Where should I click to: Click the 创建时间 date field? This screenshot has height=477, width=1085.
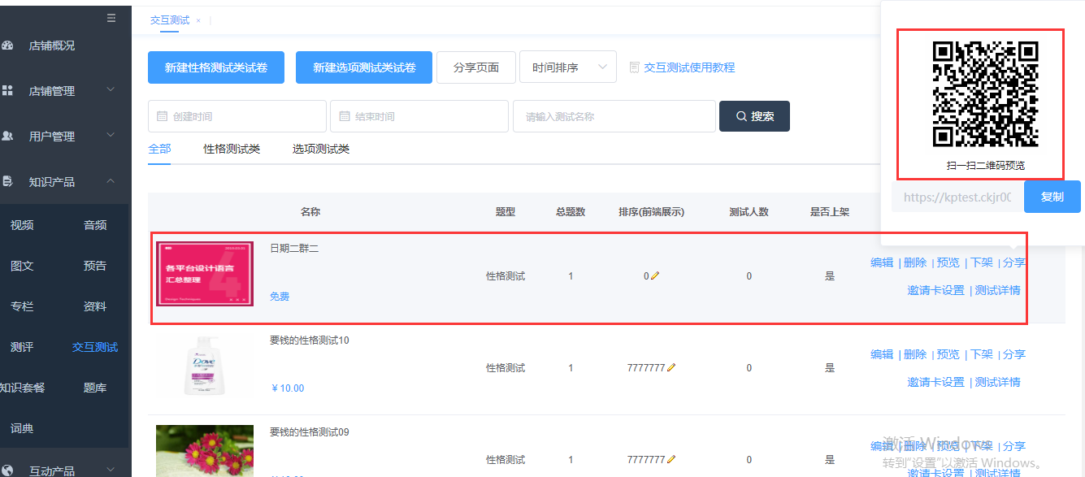tap(237, 116)
